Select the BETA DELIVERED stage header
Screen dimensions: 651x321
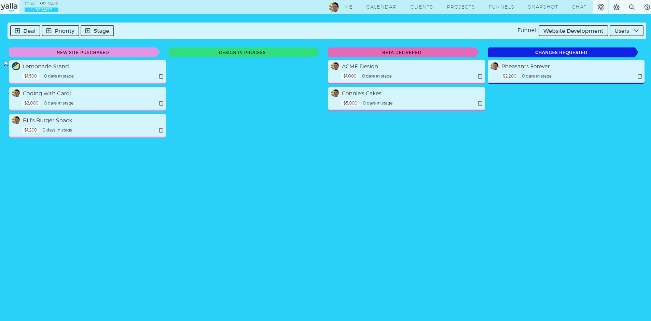(x=403, y=52)
